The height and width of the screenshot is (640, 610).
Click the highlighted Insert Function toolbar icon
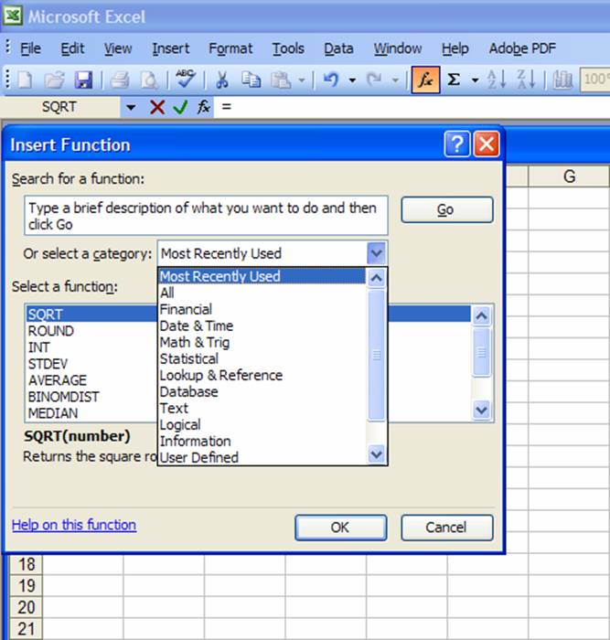click(425, 80)
